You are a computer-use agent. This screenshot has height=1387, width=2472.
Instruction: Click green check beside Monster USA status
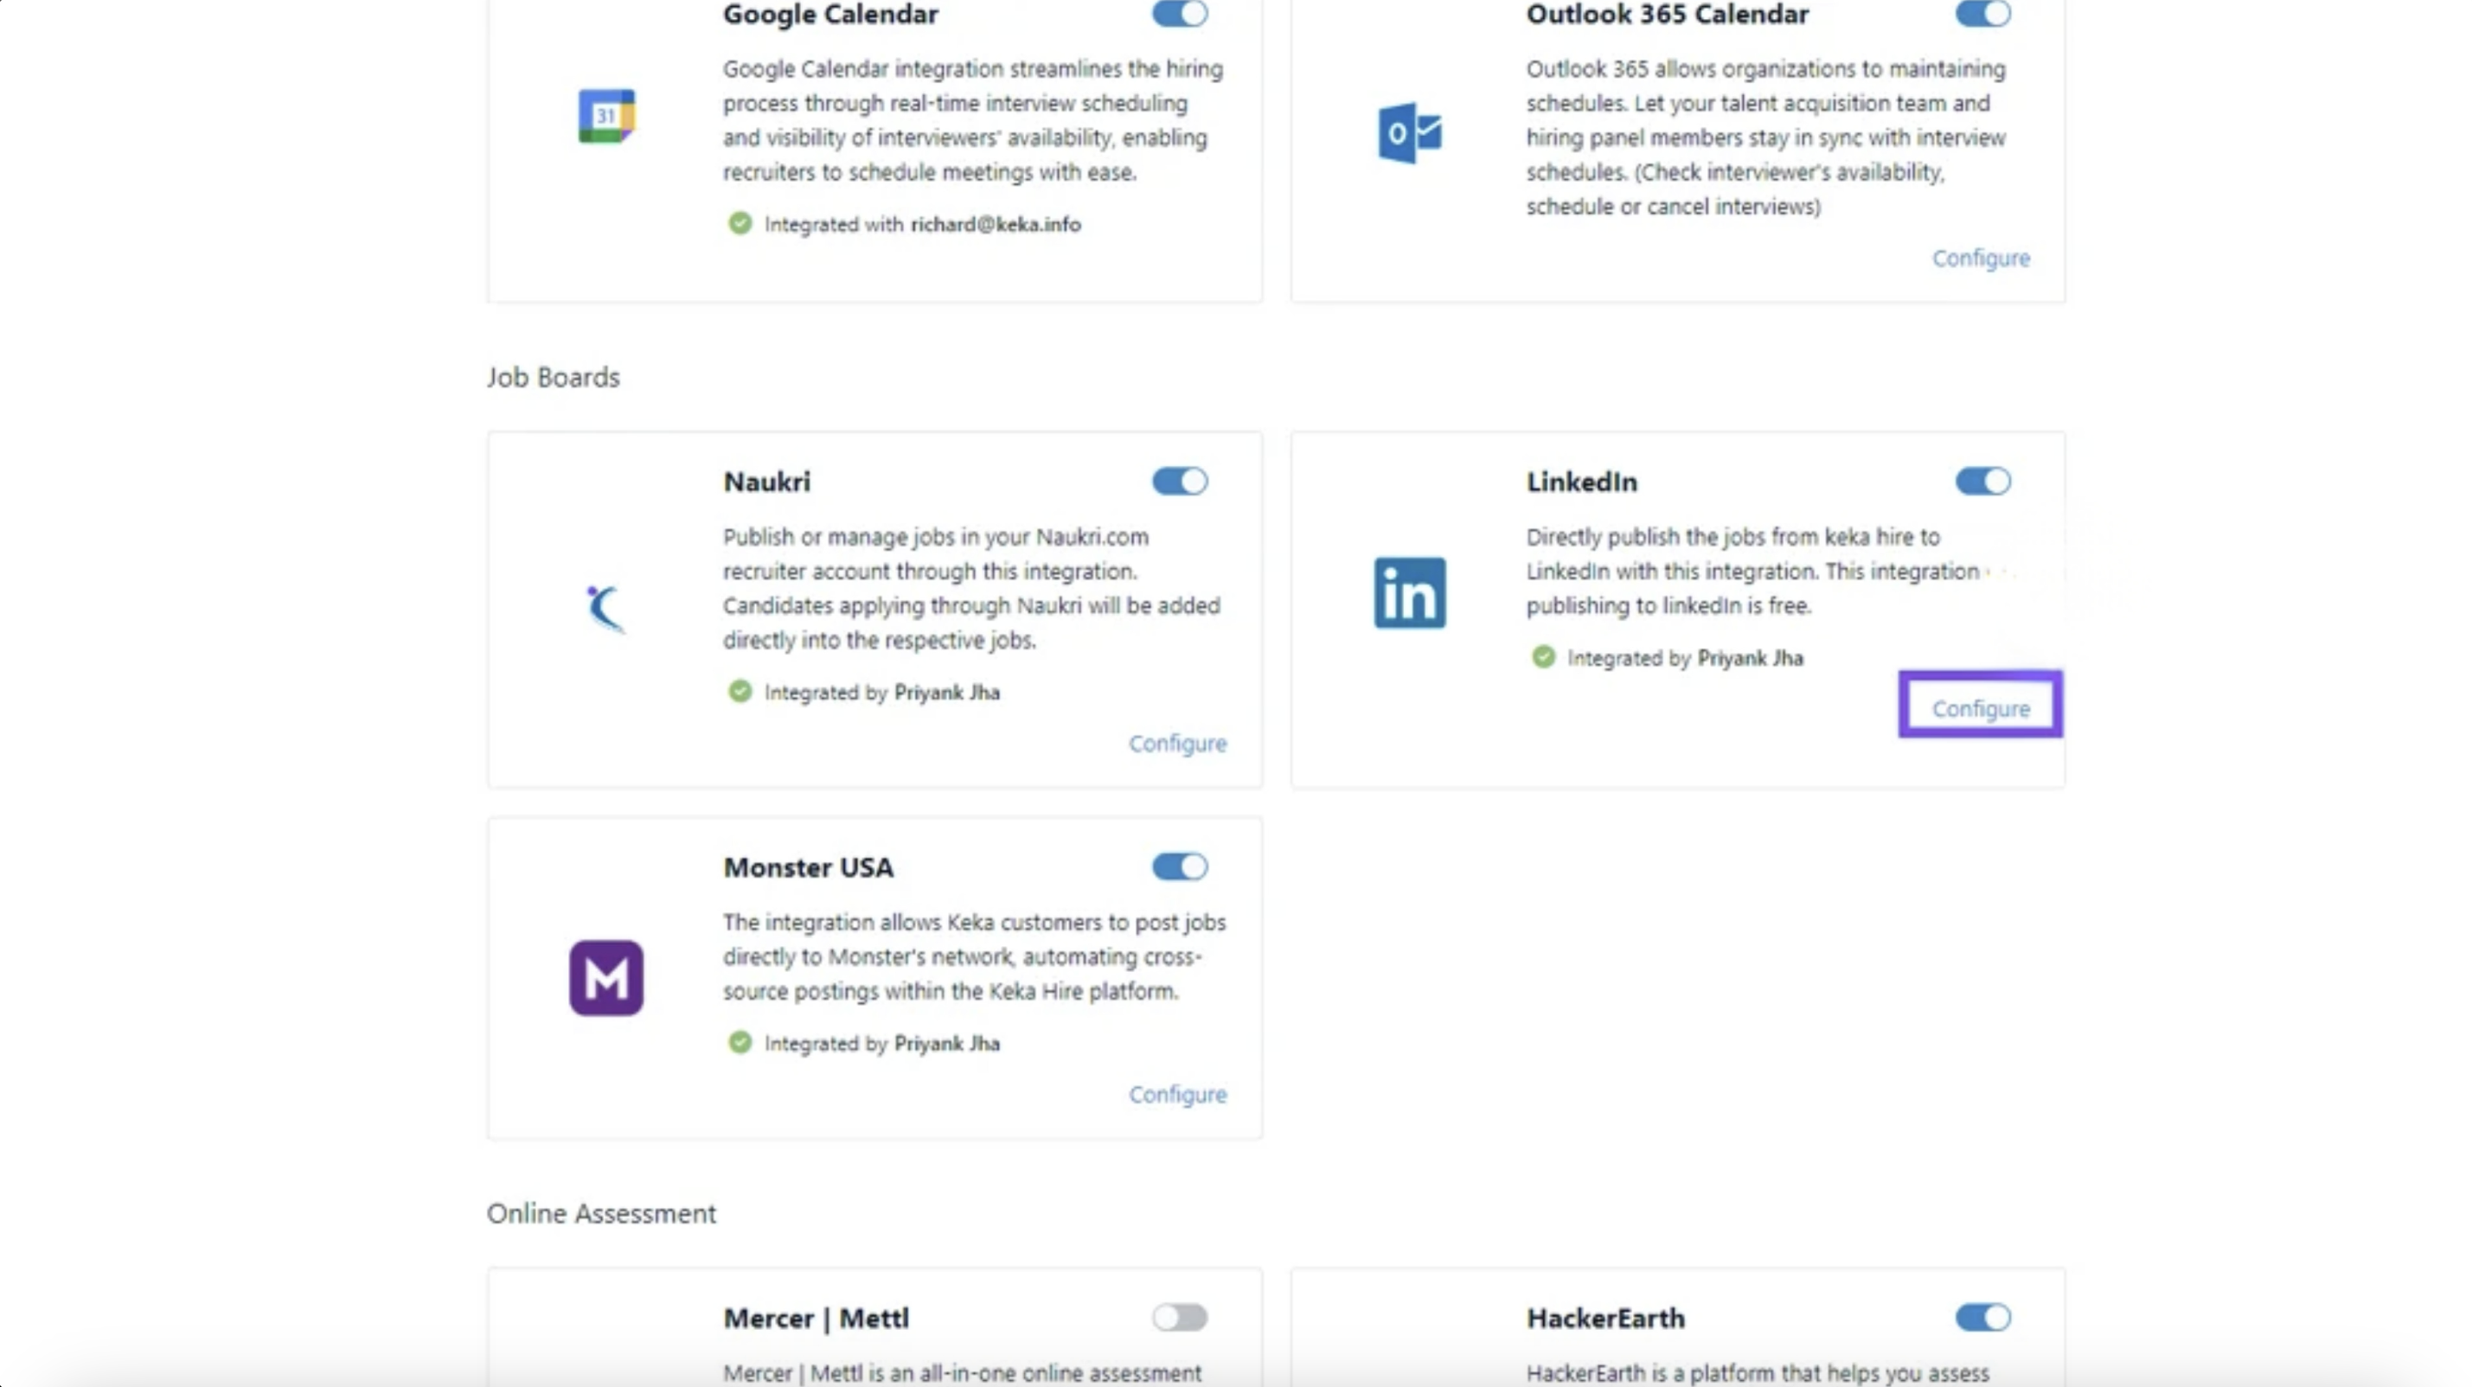tap(740, 1043)
